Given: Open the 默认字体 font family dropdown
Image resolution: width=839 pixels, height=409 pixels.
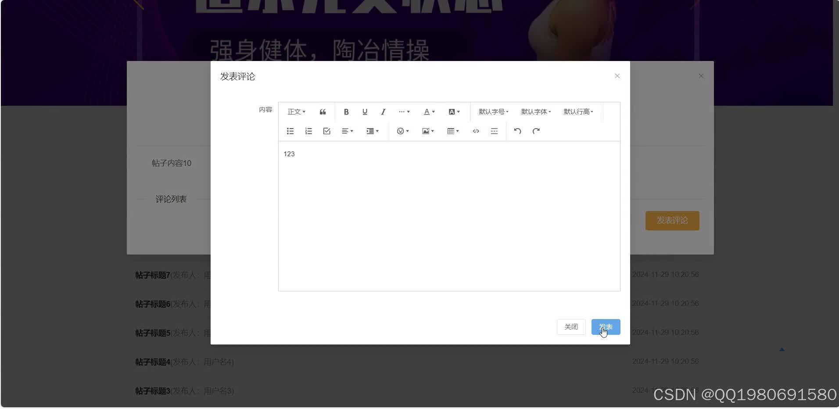Looking at the screenshot, I should click(x=535, y=111).
